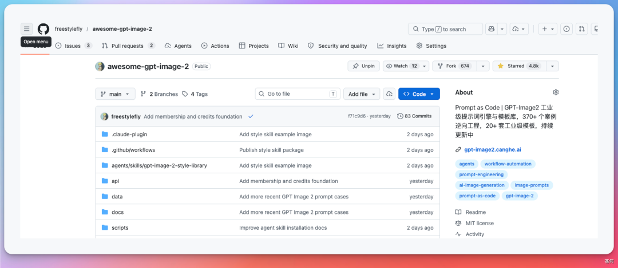Open the hamburger navigation menu
Image resolution: width=618 pixels, height=268 pixels.
tap(26, 29)
